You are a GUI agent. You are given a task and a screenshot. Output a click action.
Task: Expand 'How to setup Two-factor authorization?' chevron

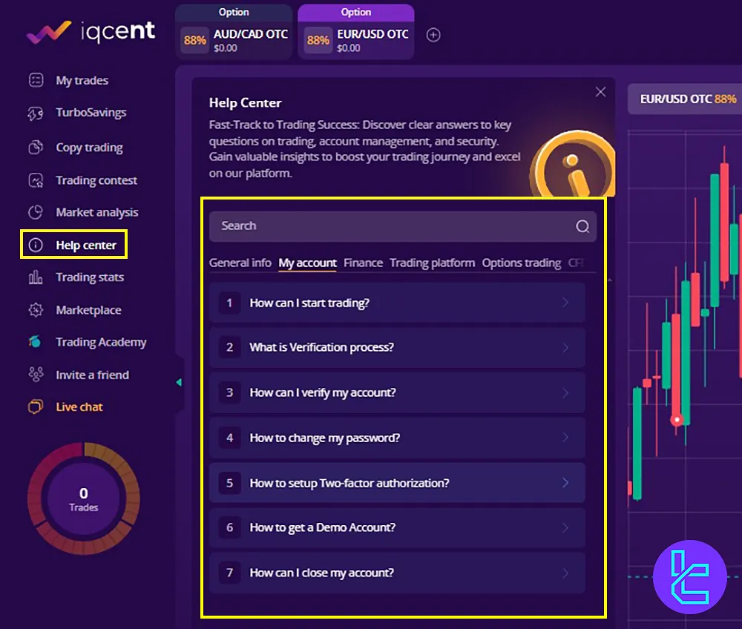[565, 482]
